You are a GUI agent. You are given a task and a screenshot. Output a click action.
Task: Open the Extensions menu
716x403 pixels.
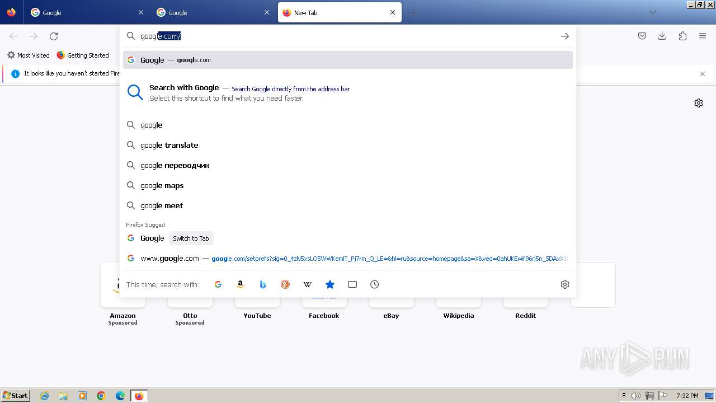click(x=682, y=36)
